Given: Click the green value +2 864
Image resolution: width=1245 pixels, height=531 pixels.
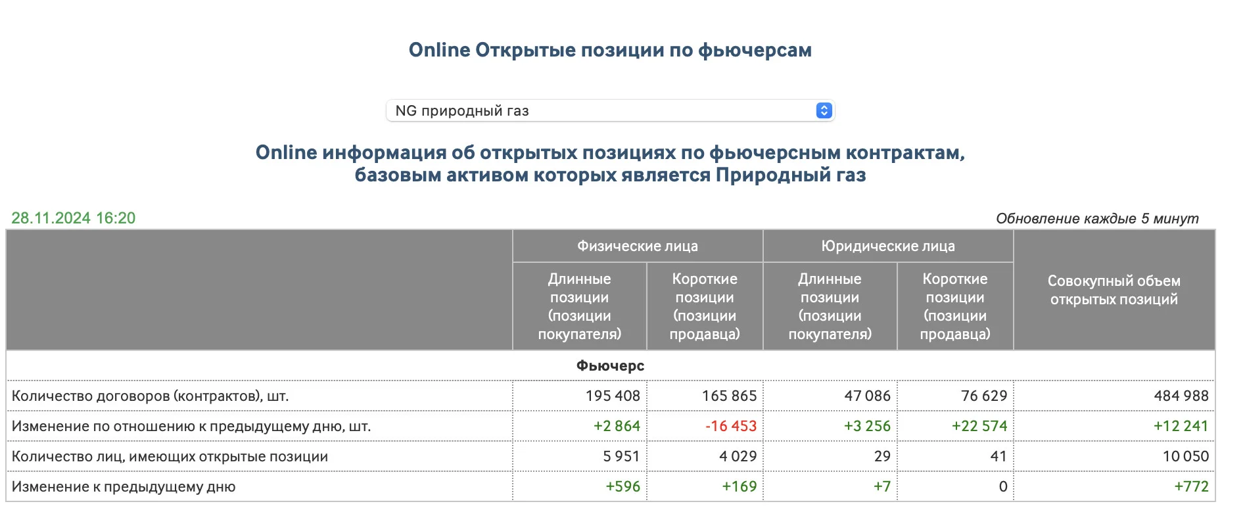Looking at the screenshot, I should (617, 427).
